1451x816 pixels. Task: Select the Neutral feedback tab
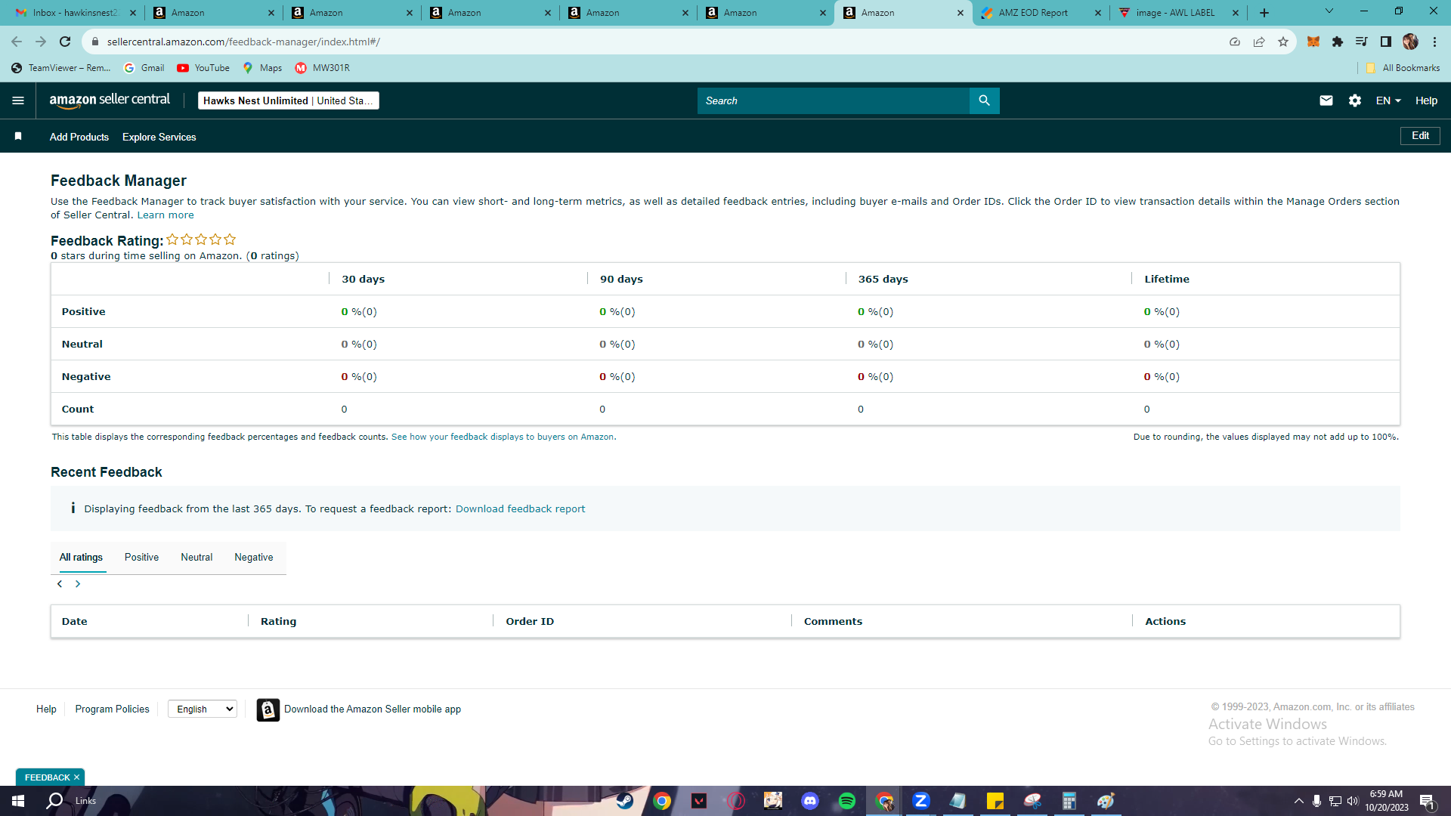[x=196, y=558]
